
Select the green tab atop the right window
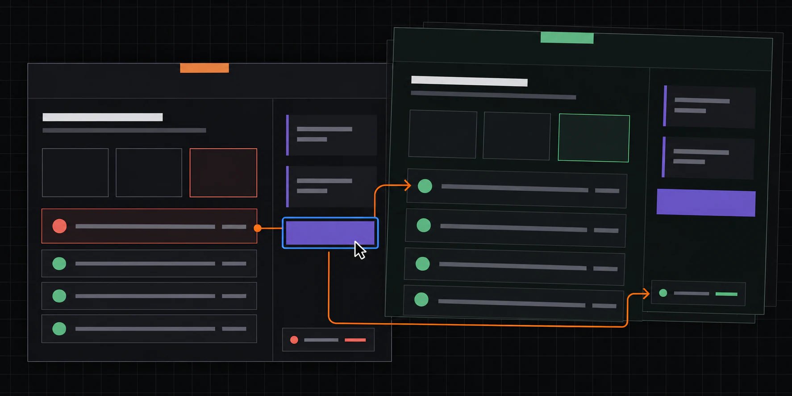pos(567,38)
